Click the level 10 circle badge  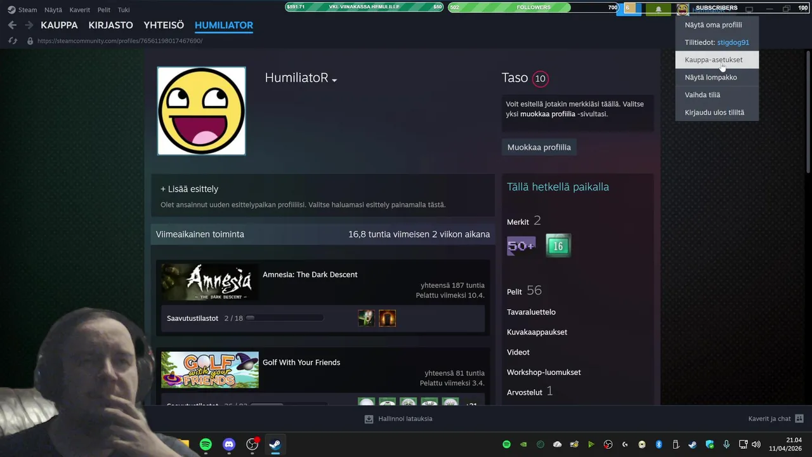[x=540, y=79]
